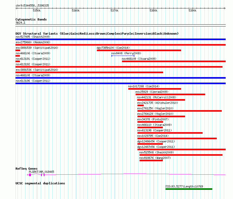
Task: Click nsv1017268 (Coe2014) label
Action: pos(144,86)
